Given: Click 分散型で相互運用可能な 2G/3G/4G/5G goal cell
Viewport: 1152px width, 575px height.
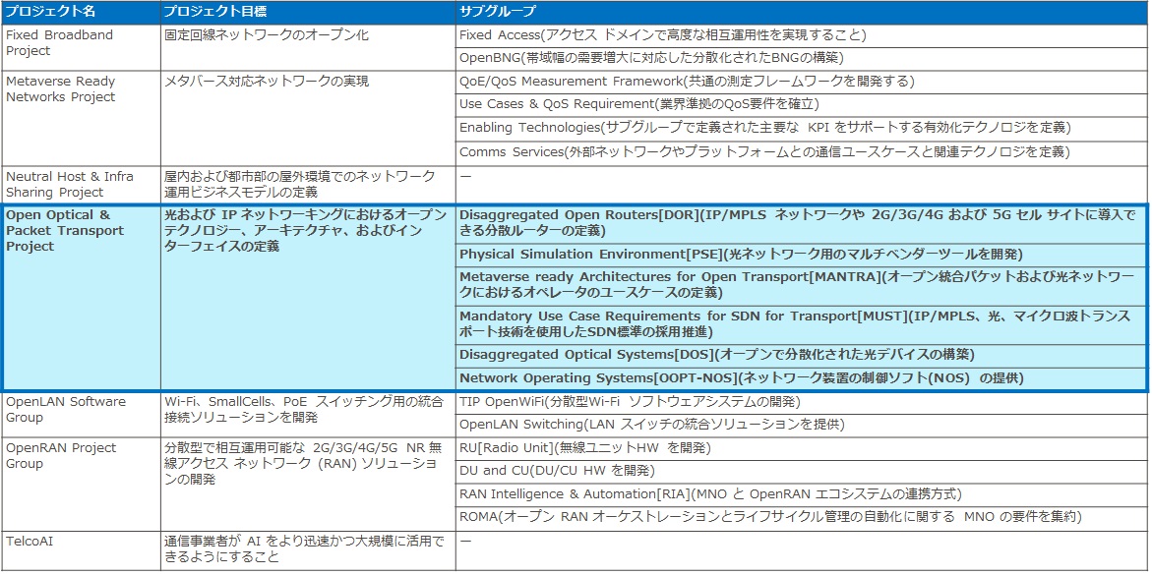Looking at the screenshot, I should coord(308,484).
